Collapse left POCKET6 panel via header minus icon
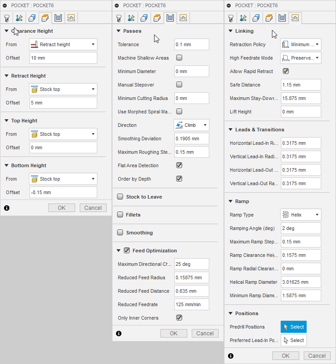Image resolution: width=336 pixels, height=364 pixels. [5, 5]
